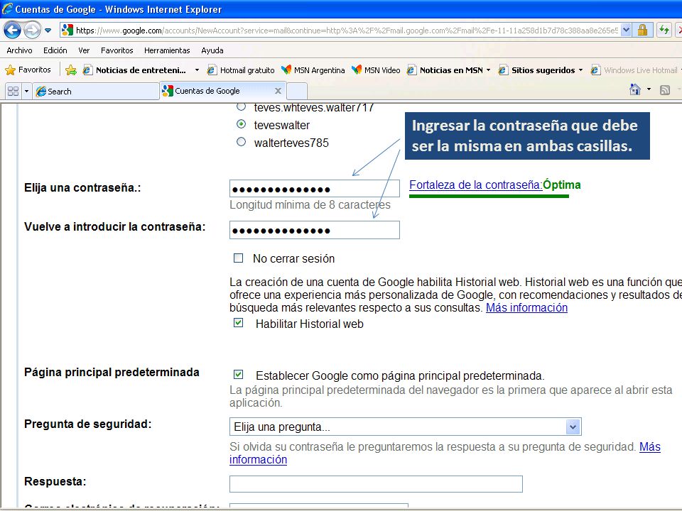Open the MSN Video favorite
This screenshot has height=511, width=682.
376,70
